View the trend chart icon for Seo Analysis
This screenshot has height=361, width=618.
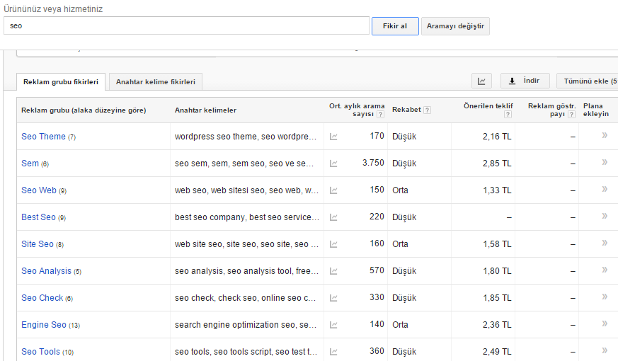pos(333,271)
